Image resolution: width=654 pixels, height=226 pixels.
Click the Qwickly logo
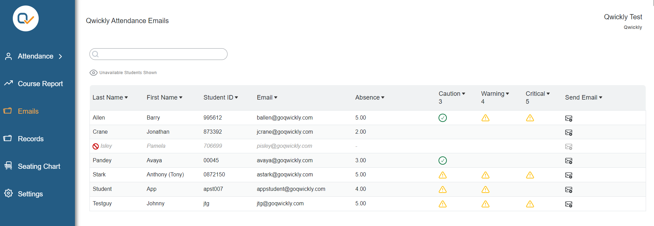tap(26, 19)
